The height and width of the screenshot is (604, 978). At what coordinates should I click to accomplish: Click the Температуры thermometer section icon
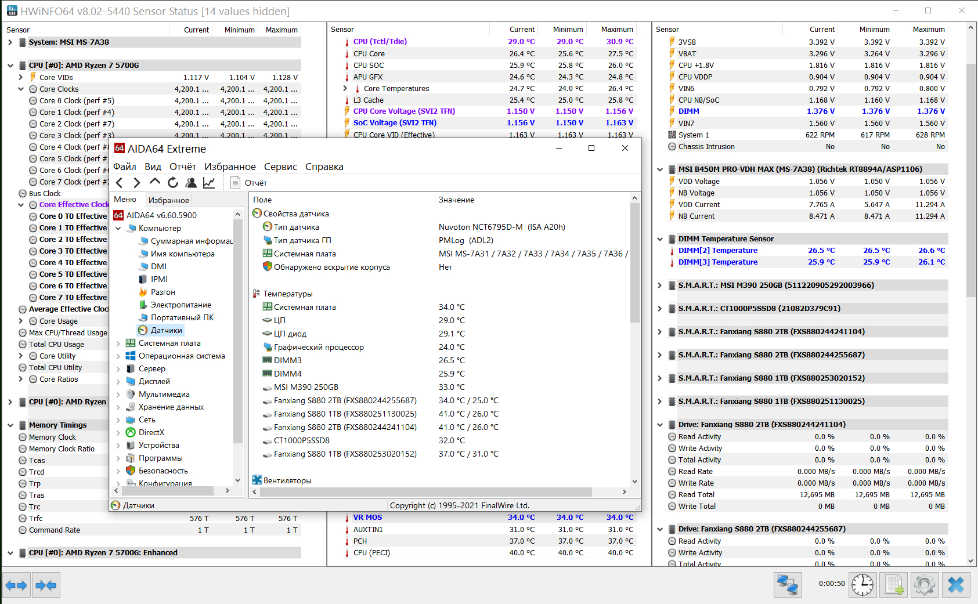tap(257, 294)
